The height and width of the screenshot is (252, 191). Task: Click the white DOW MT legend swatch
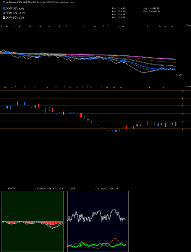point(4,13)
